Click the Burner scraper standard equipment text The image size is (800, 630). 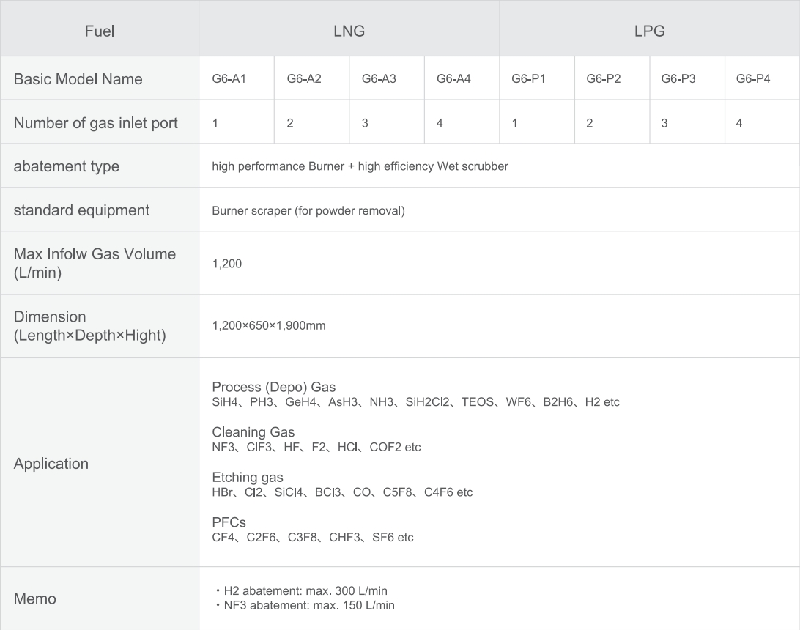308,211
